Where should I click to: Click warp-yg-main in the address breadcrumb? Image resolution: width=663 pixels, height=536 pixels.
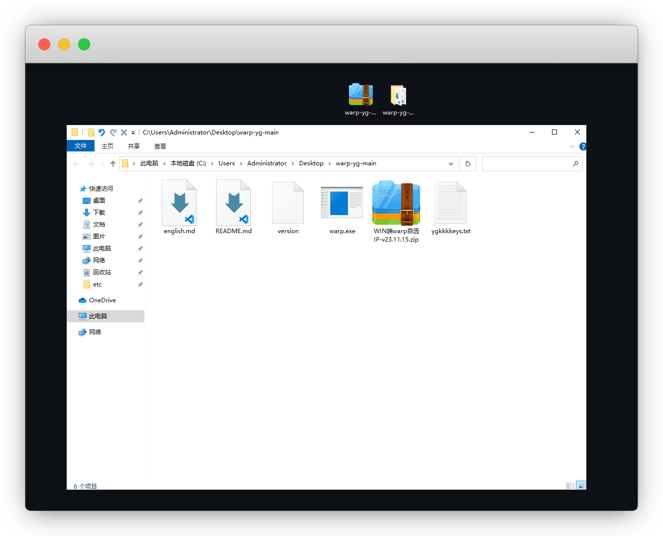click(x=356, y=163)
